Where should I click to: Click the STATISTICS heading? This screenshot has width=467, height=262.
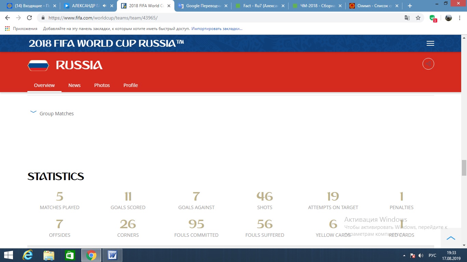click(56, 176)
